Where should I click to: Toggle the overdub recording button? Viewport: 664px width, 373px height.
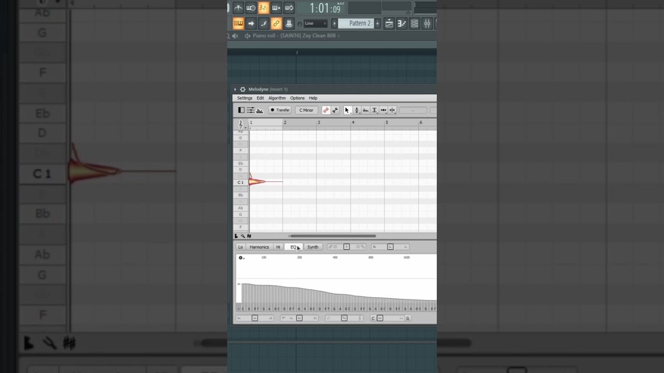(x=276, y=7)
